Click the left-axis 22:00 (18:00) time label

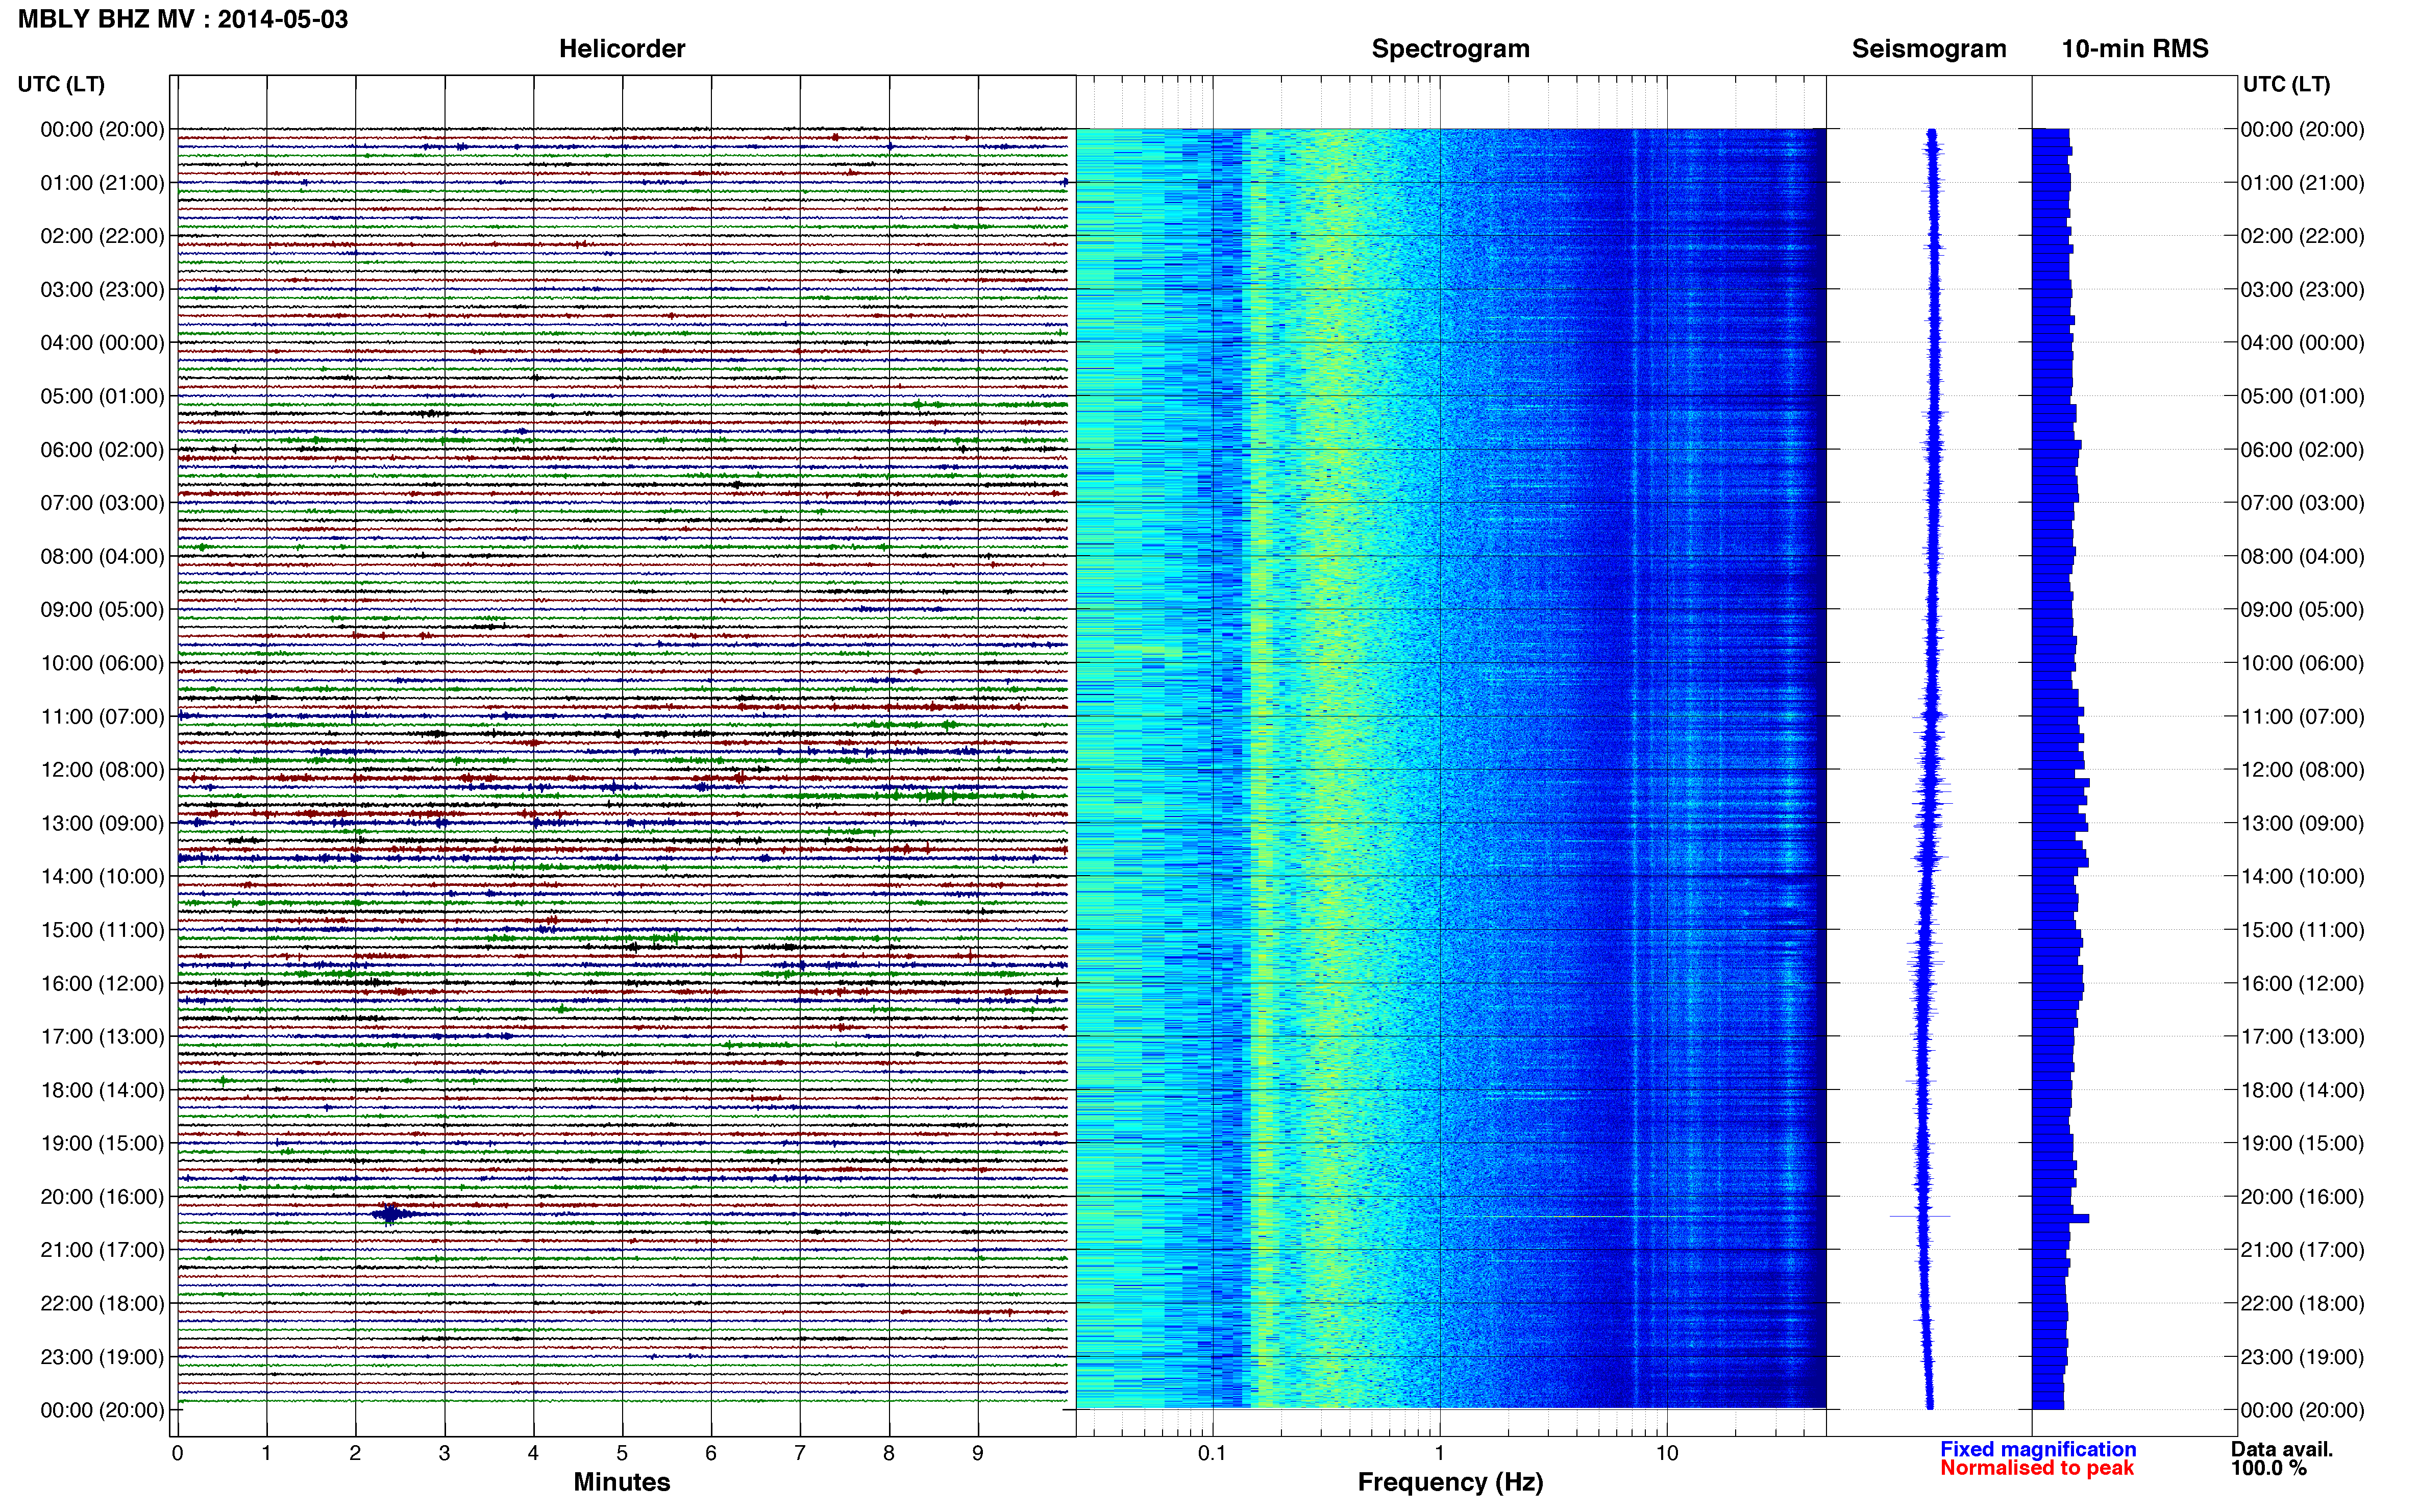click(102, 1304)
